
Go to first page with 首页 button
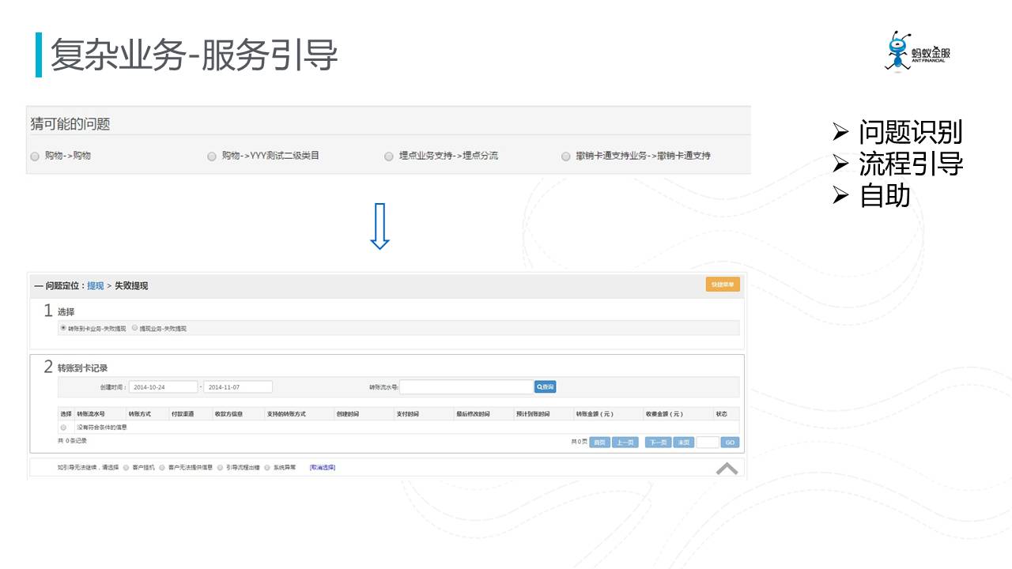click(x=600, y=443)
